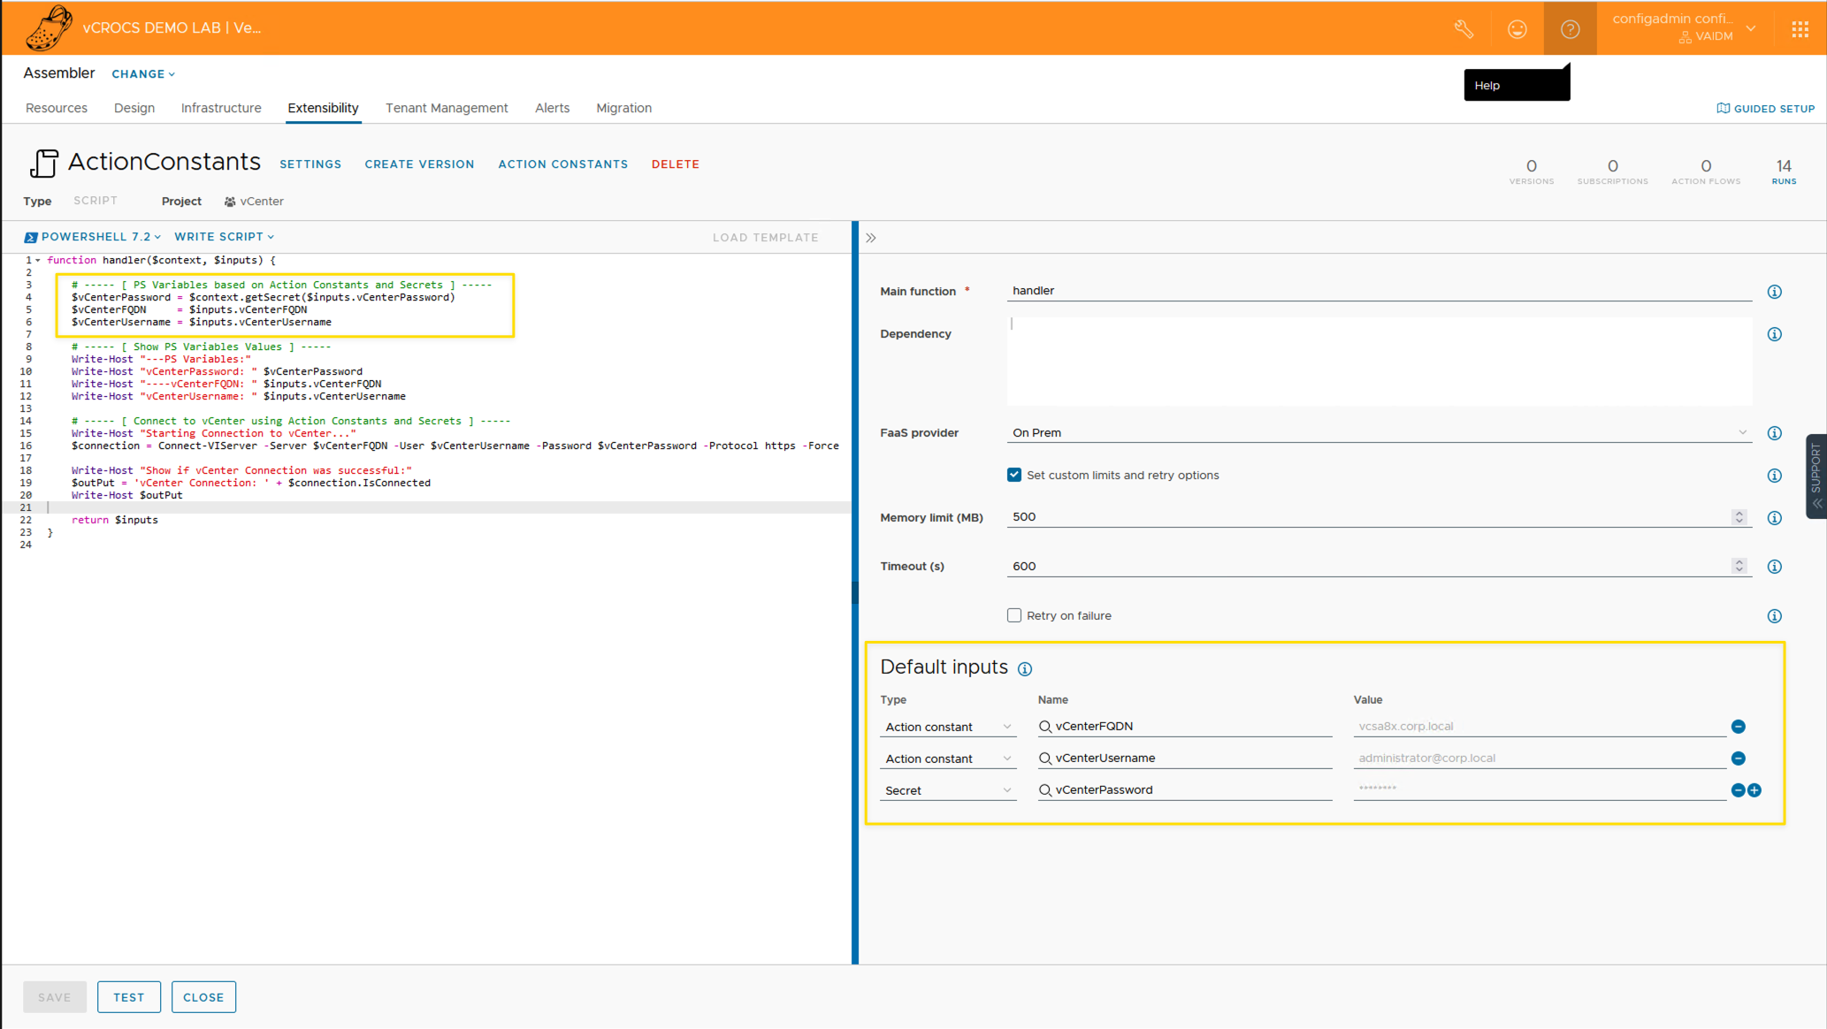Uncheck Set custom limits and retry options
The height and width of the screenshot is (1029, 1827).
pyautogui.click(x=1014, y=475)
